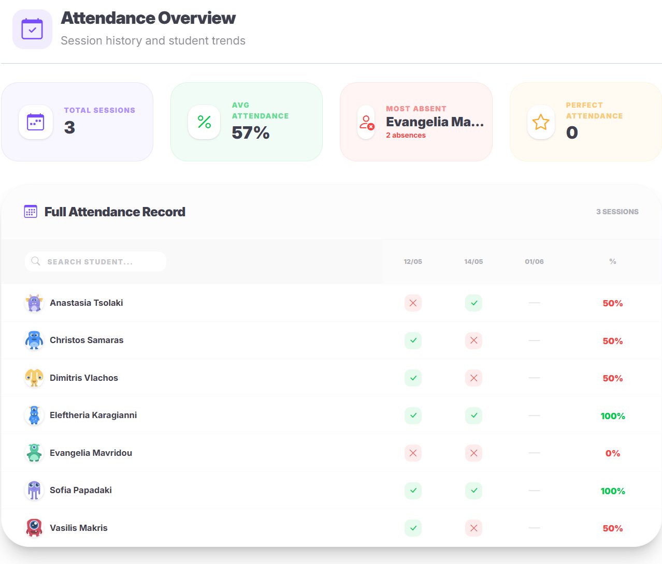Toggle Vasilis Makris's 14/05 absent mark

[x=473, y=528]
